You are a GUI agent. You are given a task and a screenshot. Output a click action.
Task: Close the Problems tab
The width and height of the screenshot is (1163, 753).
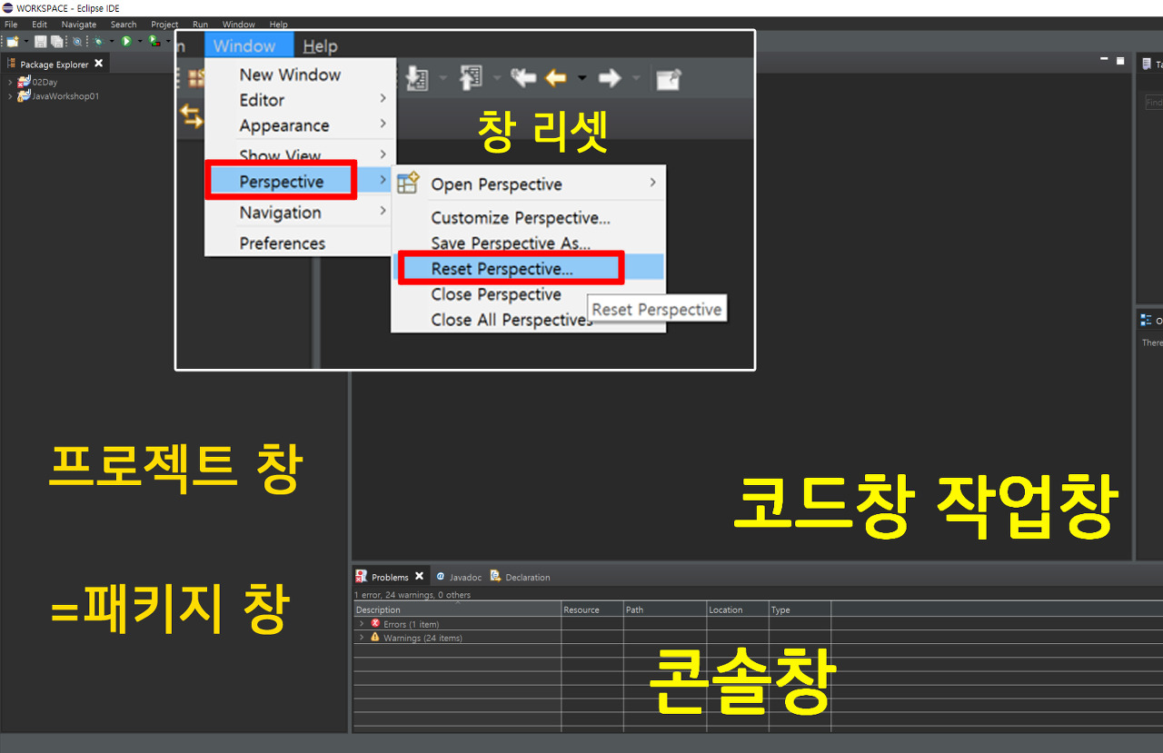click(419, 576)
